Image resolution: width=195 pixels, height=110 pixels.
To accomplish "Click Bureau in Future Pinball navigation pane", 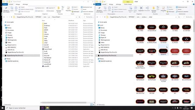I will point(9,28).
